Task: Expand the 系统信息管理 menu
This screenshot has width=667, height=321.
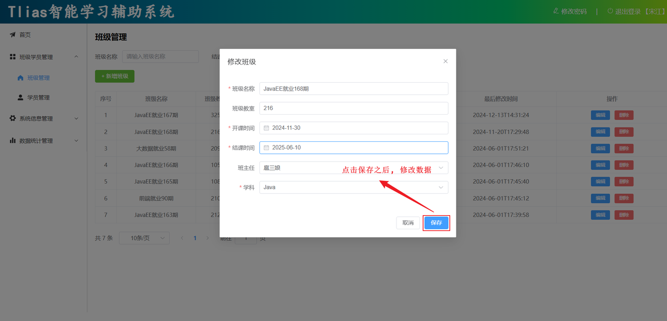Action: [x=76, y=119]
